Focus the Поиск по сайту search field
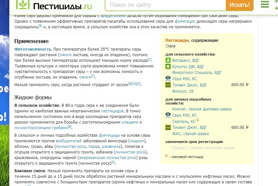Screen dimensions: 278x186 166,5
